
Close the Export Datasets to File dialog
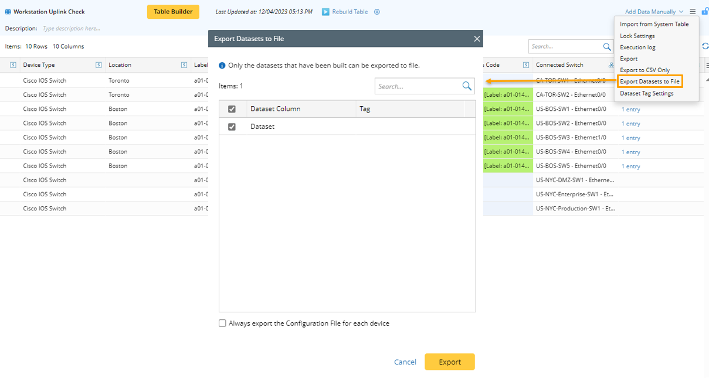(477, 39)
